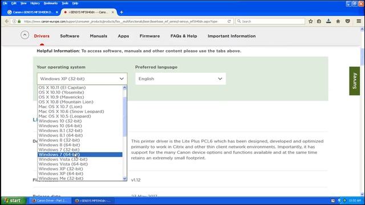Image resolution: width=365 pixels, height=205 pixels.
Task: Reload the page with the refresh icon
Action: (x=229, y=21)
